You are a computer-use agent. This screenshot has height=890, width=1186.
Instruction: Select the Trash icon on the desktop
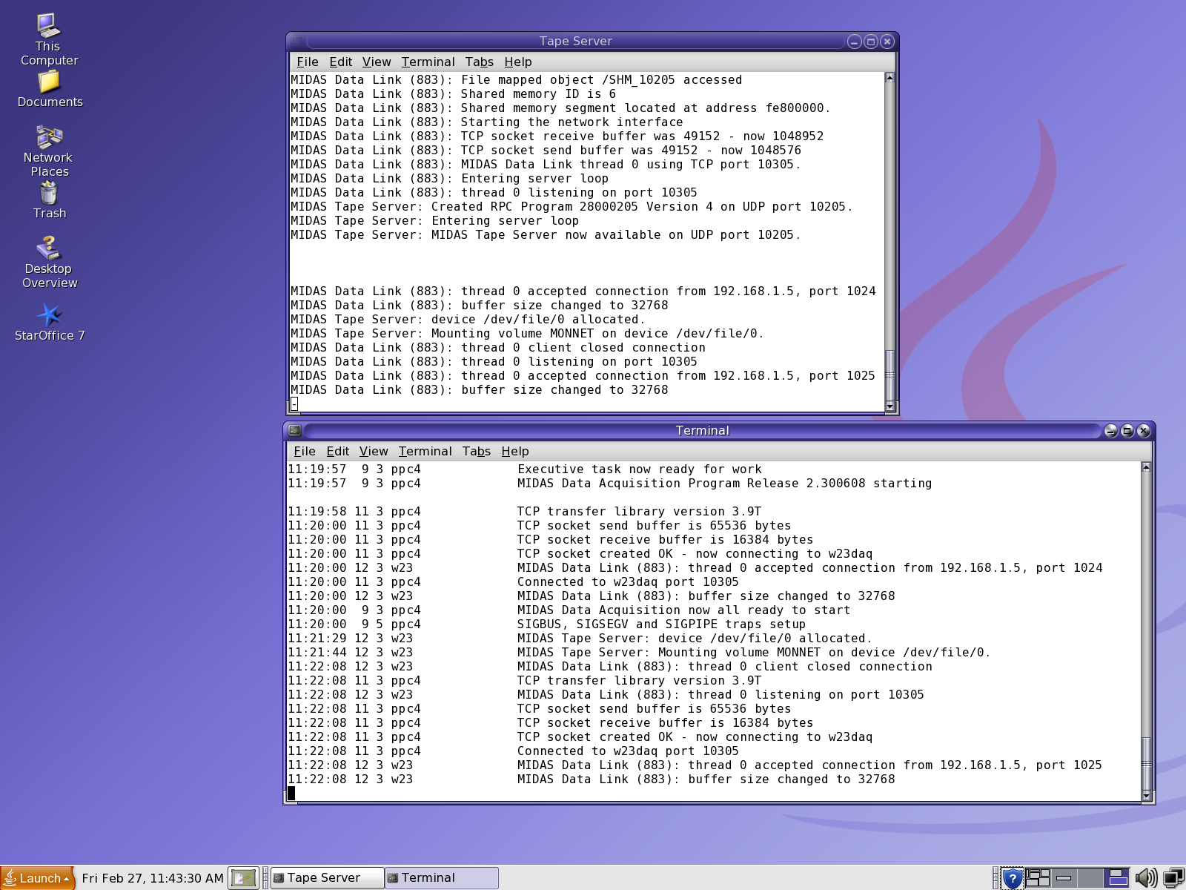49,200
